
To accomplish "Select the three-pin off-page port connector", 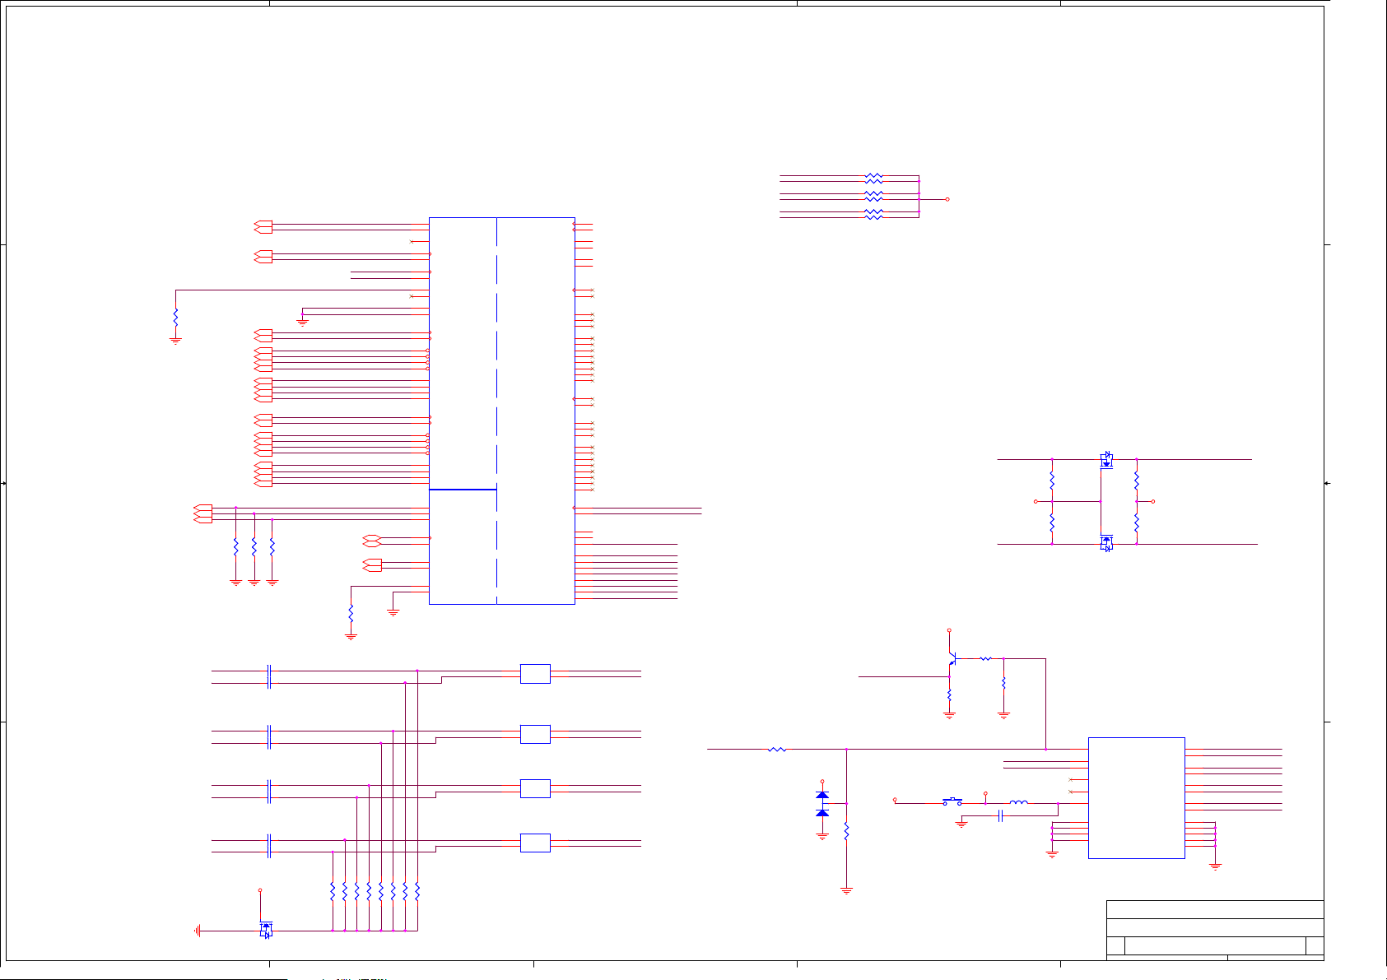I will [x=202, y=513].
